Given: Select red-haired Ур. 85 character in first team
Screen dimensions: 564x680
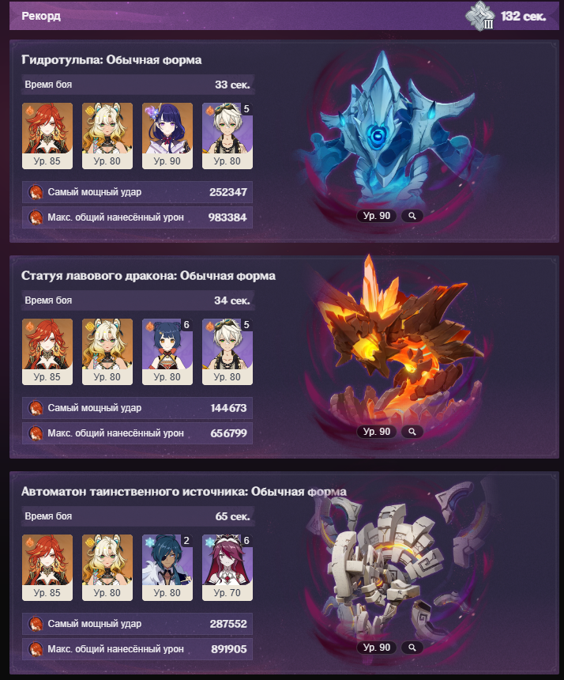Looking at the screenshot, I should [x=47, y=136].
